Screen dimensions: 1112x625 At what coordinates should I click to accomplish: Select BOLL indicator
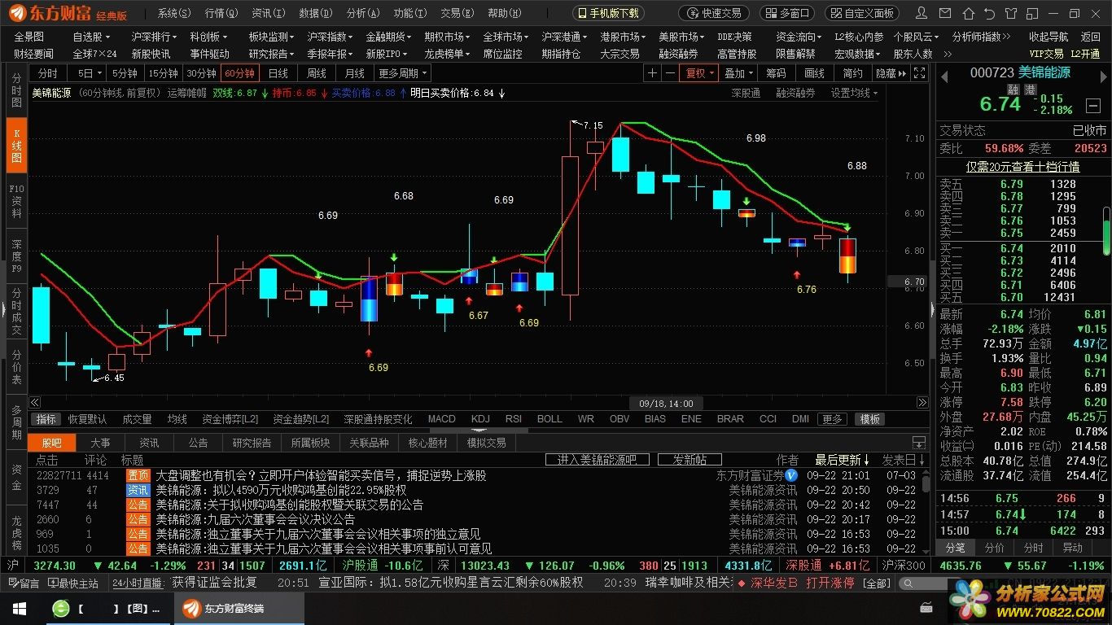point(549,419)
